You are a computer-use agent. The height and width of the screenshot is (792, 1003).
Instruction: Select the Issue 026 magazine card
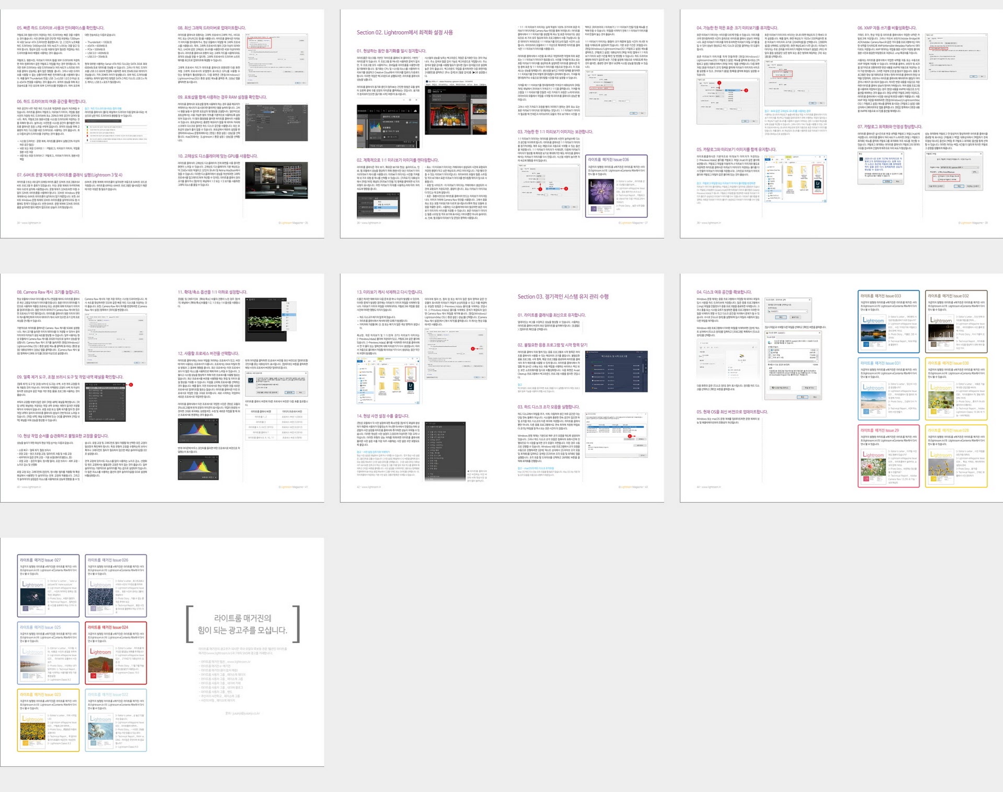coord(116,585)
